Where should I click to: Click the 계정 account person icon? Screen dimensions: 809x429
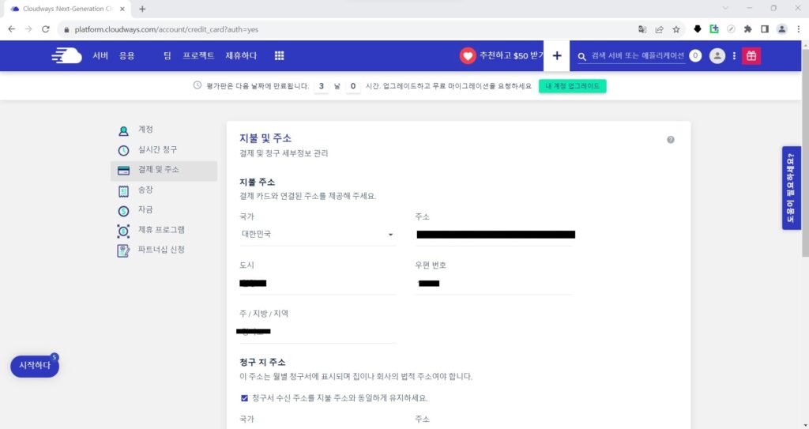(123, 130)
